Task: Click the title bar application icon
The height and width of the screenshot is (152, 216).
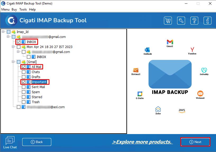Action: click(3, 3)
